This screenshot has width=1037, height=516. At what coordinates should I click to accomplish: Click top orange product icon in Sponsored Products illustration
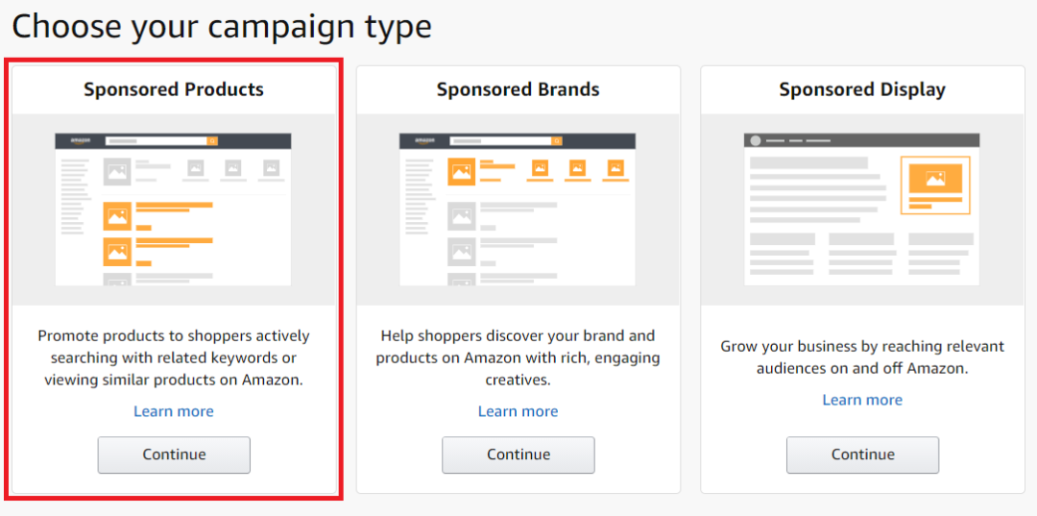click(117, 217)
